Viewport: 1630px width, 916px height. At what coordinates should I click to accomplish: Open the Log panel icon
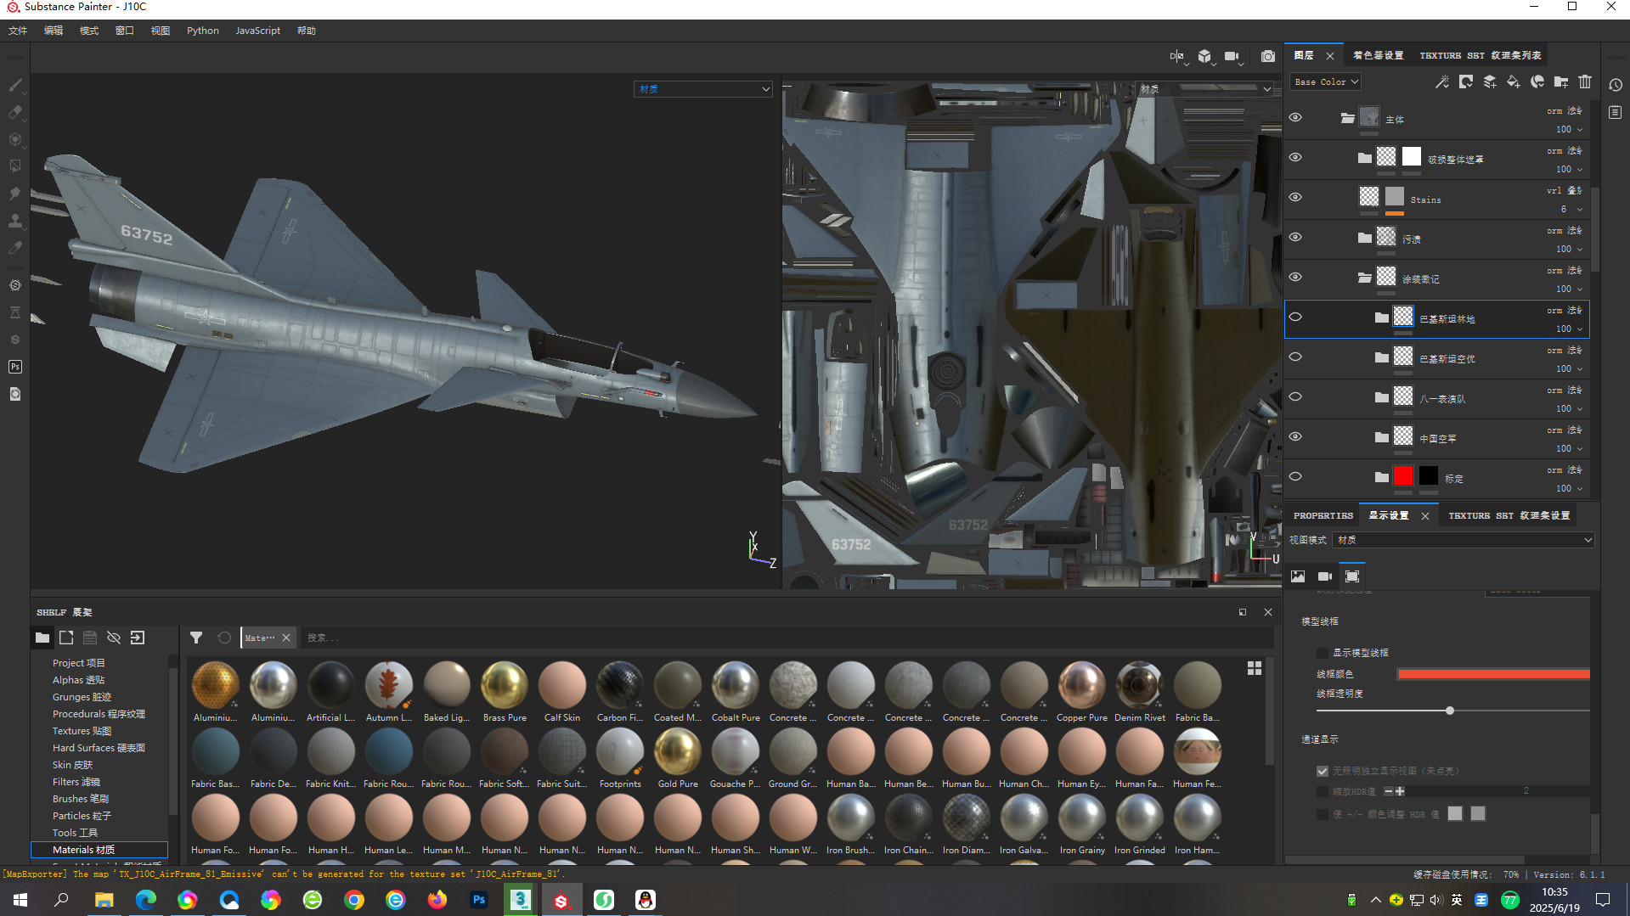pyautogui.click(x=1616, y=112)
